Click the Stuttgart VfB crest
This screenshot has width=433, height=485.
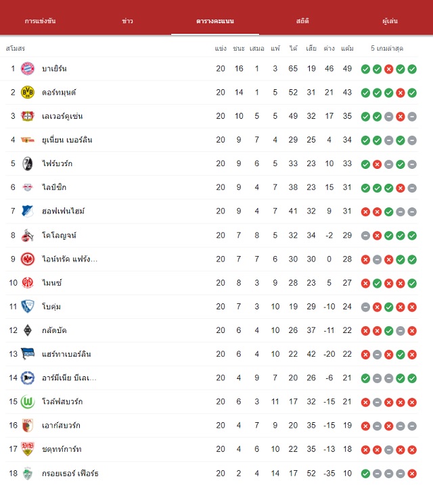point(28,449)
